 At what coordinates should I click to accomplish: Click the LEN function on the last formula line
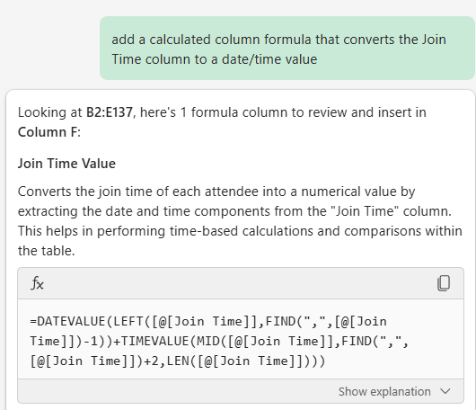pyautogui.click(x=178, y=361)
